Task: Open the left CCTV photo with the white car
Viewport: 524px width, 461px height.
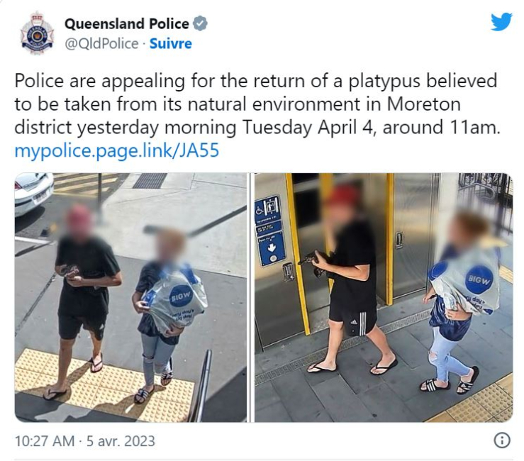Action: [130, 297]
